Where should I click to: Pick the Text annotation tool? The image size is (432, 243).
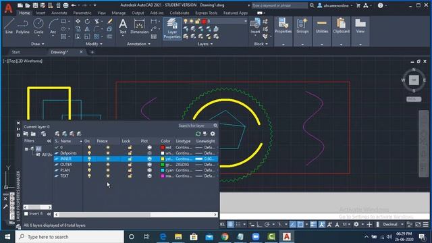point(123,26)
